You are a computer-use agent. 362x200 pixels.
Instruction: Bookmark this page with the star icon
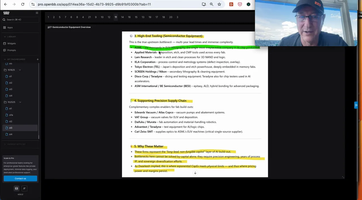tap(219, 4)
